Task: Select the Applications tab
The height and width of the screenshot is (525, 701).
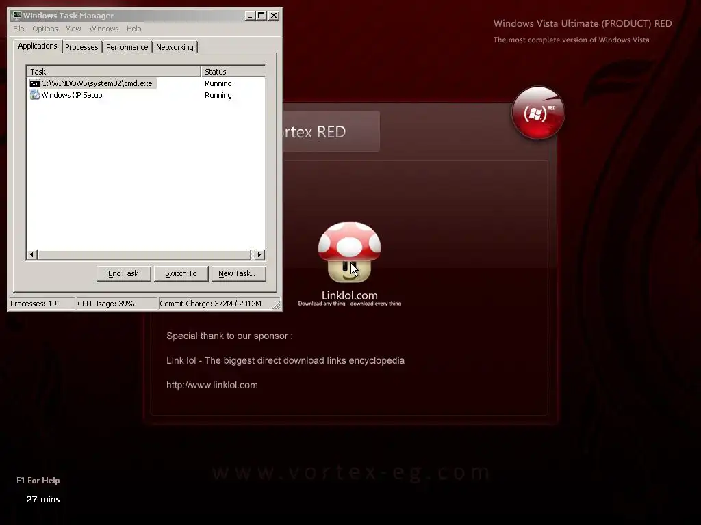Action: [x=38, y=46]
